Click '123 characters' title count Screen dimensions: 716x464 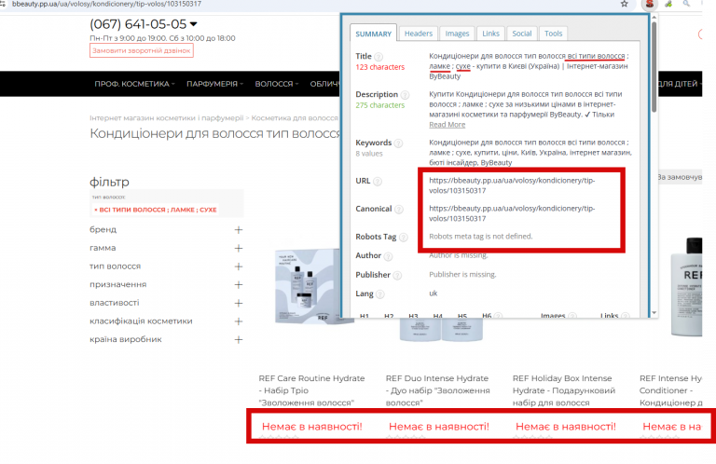[x=380, y=67]
